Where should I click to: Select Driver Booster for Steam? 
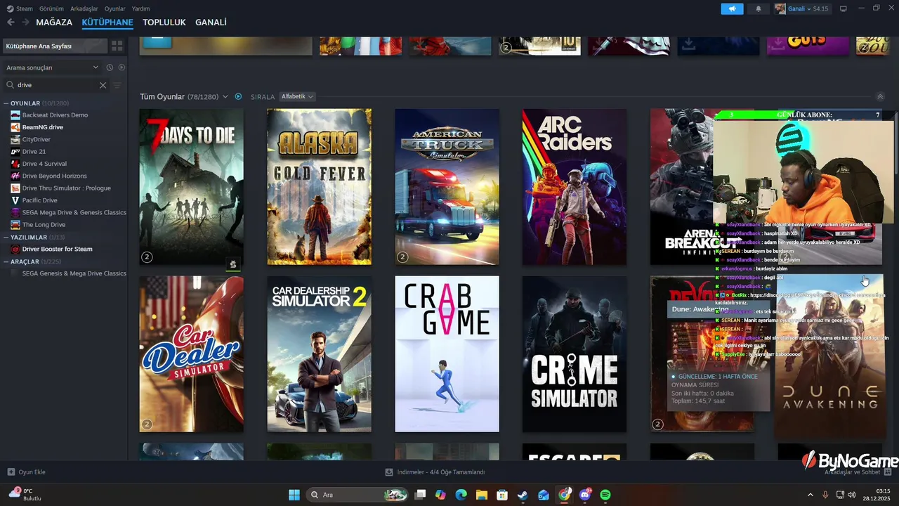click(57, 249)
